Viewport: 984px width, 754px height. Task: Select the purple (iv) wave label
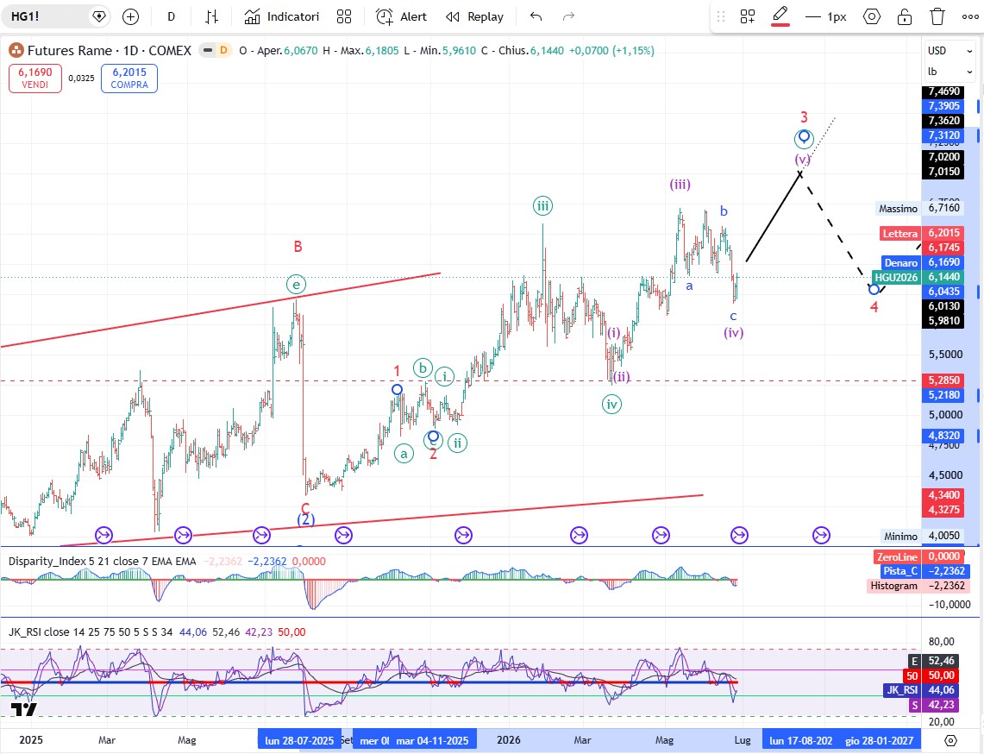(x=733, y=332)
